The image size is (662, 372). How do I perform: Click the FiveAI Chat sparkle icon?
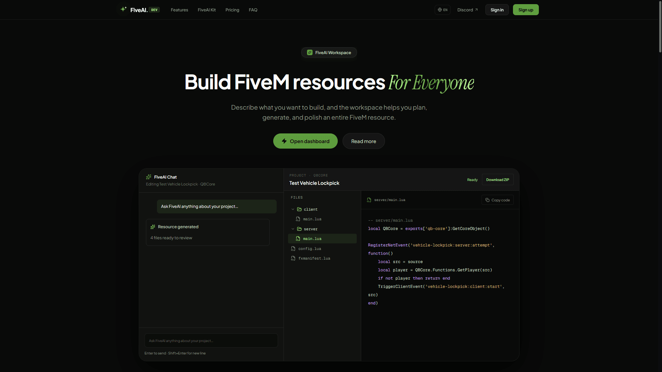[x=149, y=177]
